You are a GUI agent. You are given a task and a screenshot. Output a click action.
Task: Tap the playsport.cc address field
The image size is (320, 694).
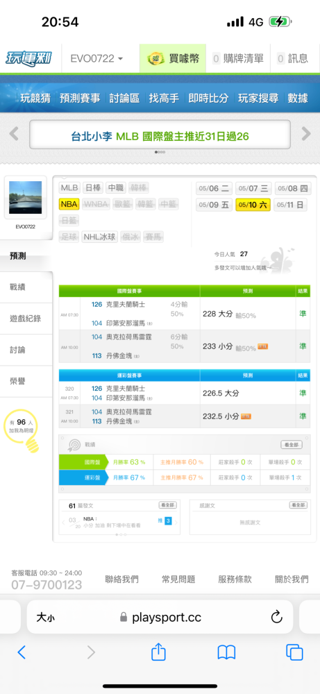160,617
